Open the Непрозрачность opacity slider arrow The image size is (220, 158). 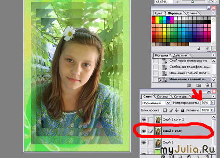pos(212,103)
